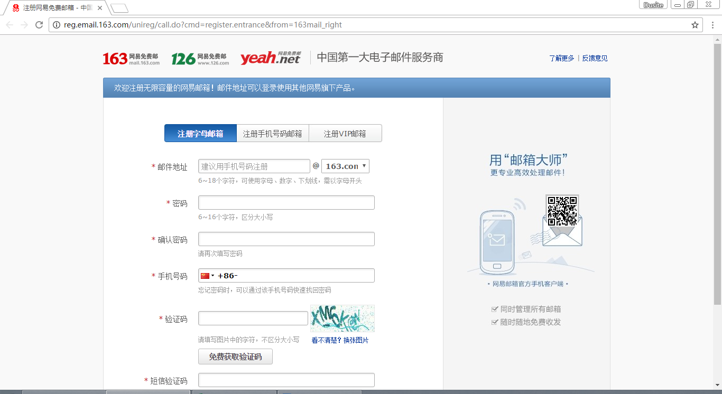This screenshot has height=394, width=722.
Task: Select the 注册字母邮箱 tab
Action: pos(200,134)
